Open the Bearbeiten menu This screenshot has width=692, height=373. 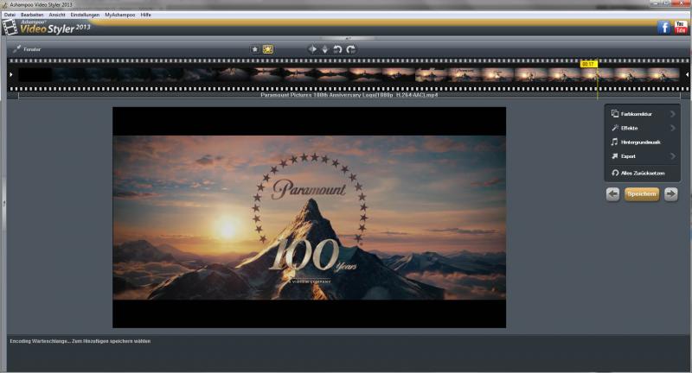pyautogui.click(x=32, y=15)
